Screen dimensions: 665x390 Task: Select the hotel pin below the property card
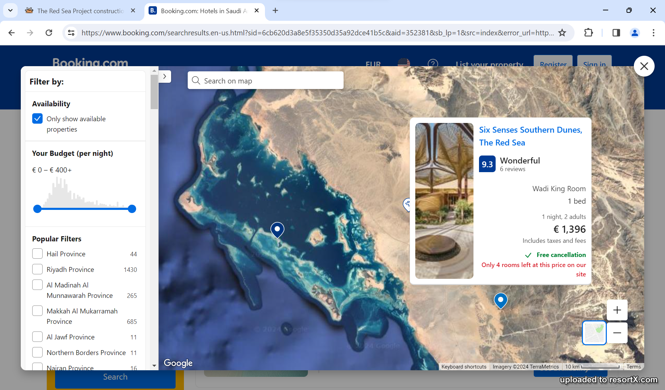(x=500, y=301)
